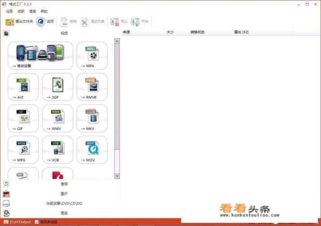This screenshot has width=321, height=226.
Task: Expand the 光驱设备\DVD\CD\ISO category
Action: pos(64,203)
